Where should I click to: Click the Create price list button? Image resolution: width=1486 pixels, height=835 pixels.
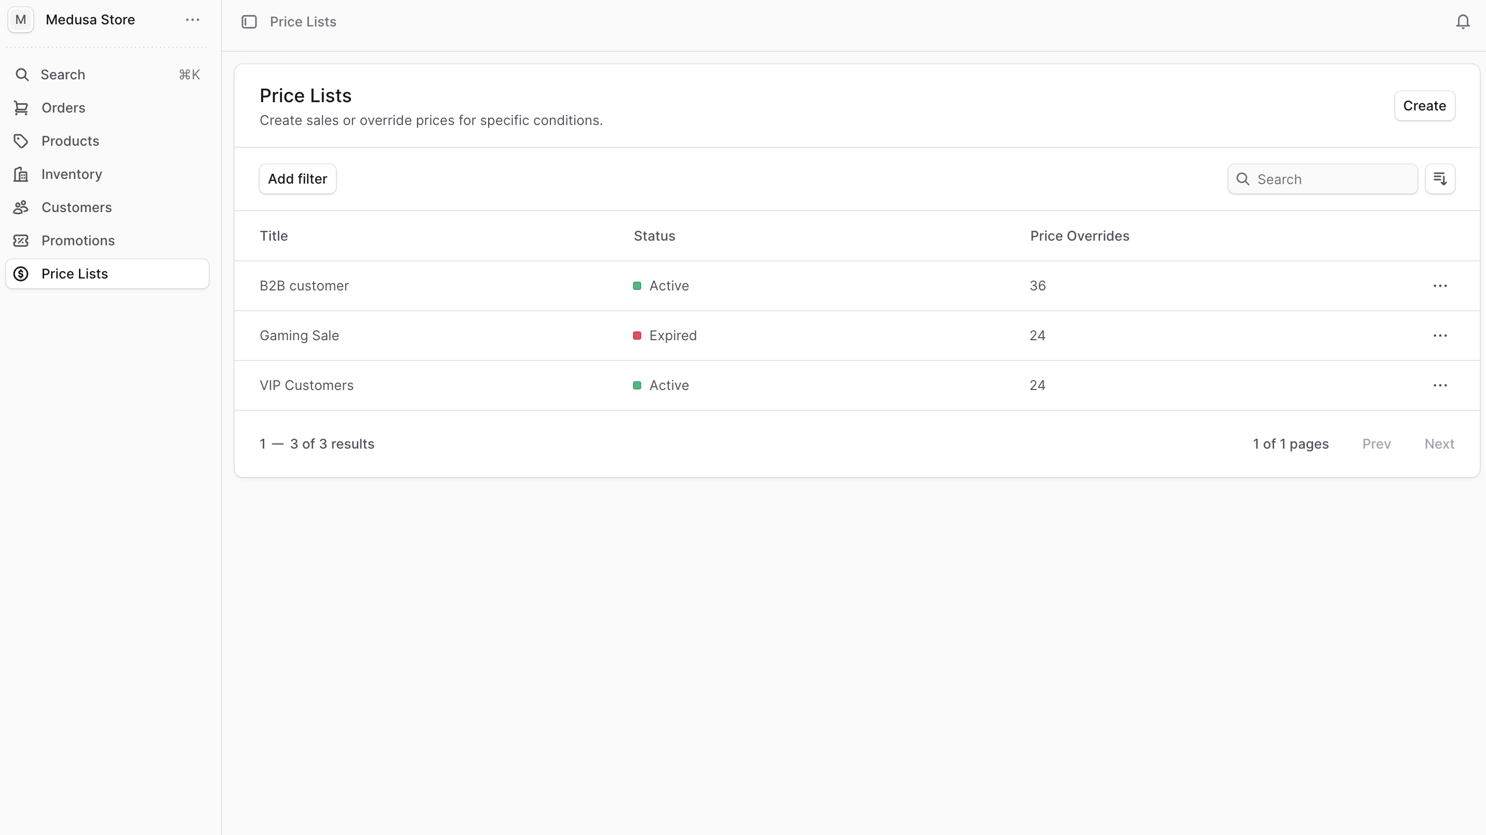click(1424, 106)
